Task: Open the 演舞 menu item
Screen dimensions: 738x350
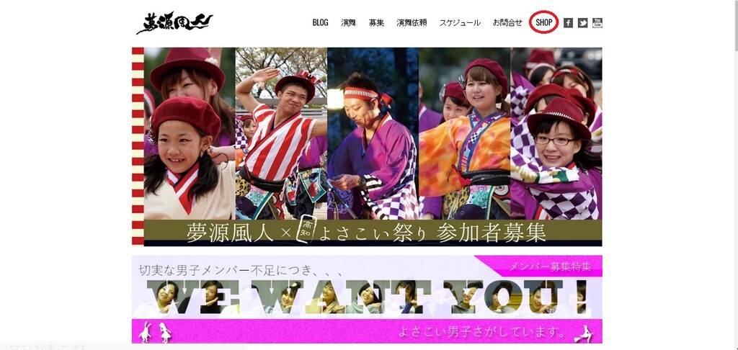Action: pos(349,22)
